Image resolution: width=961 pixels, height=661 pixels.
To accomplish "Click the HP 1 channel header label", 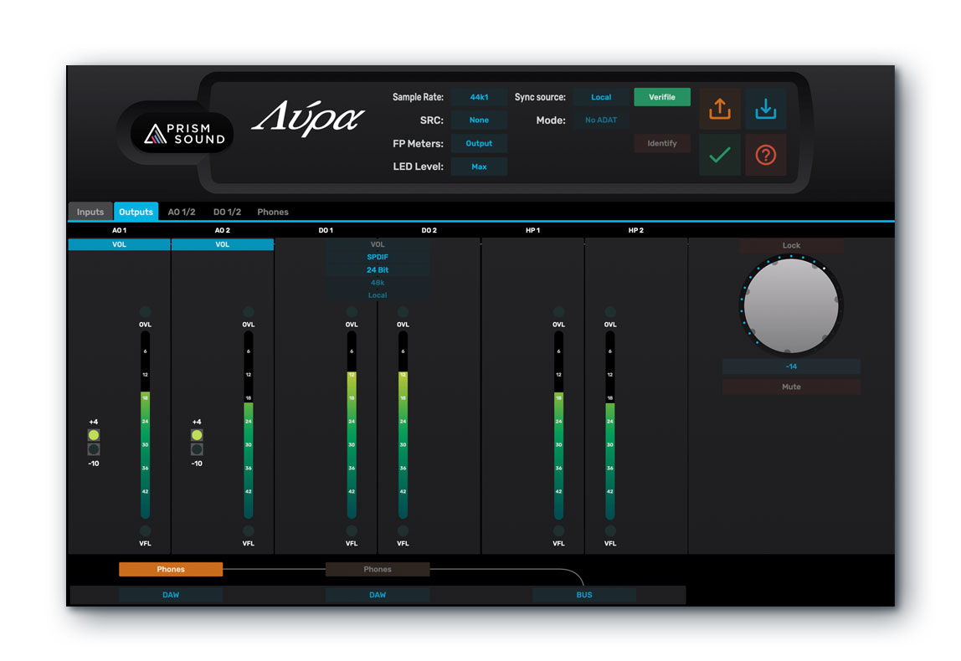I will click(532, 230).
